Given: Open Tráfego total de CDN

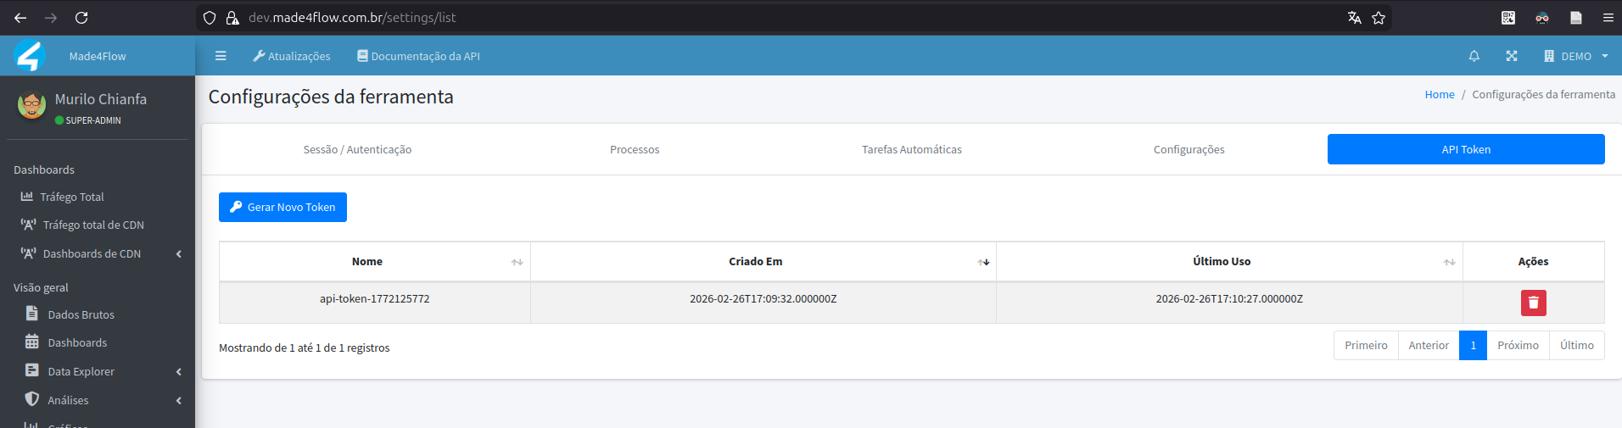Looking at the screenshot, I should click(x=93, y=225).
